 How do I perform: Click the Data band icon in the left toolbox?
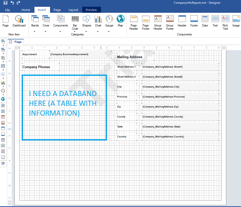[3, 140]
